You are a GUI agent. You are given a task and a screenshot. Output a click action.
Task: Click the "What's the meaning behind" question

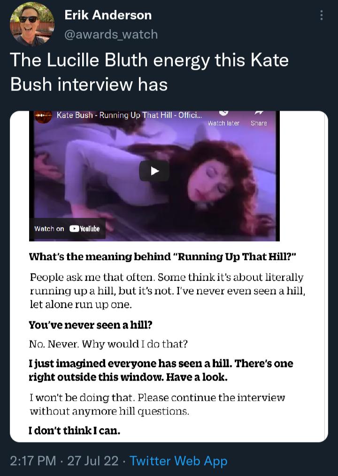(x=162, y=257)
